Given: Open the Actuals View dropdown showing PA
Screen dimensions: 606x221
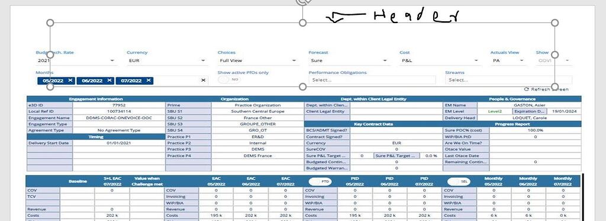Looking at the screenshot, I should (x=508, y=60).
